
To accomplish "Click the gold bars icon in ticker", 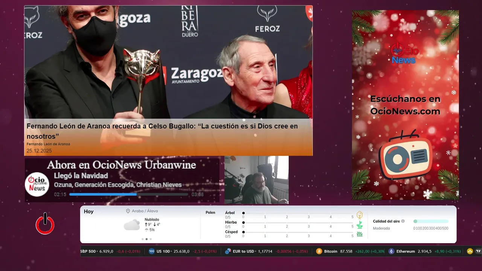I will click(470, 251).
